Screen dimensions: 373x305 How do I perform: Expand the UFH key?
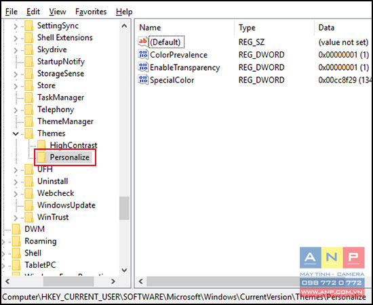pyautogui.click(x=16, y=169)
